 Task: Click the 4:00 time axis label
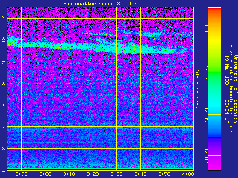188,174
